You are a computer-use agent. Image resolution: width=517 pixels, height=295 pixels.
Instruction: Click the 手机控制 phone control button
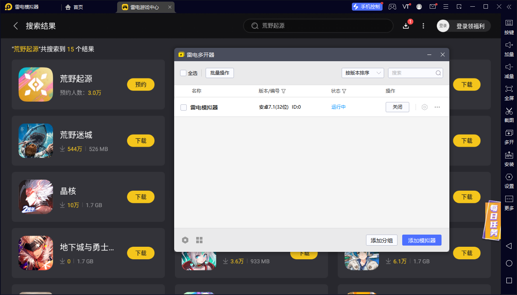[x=367, y=7]
